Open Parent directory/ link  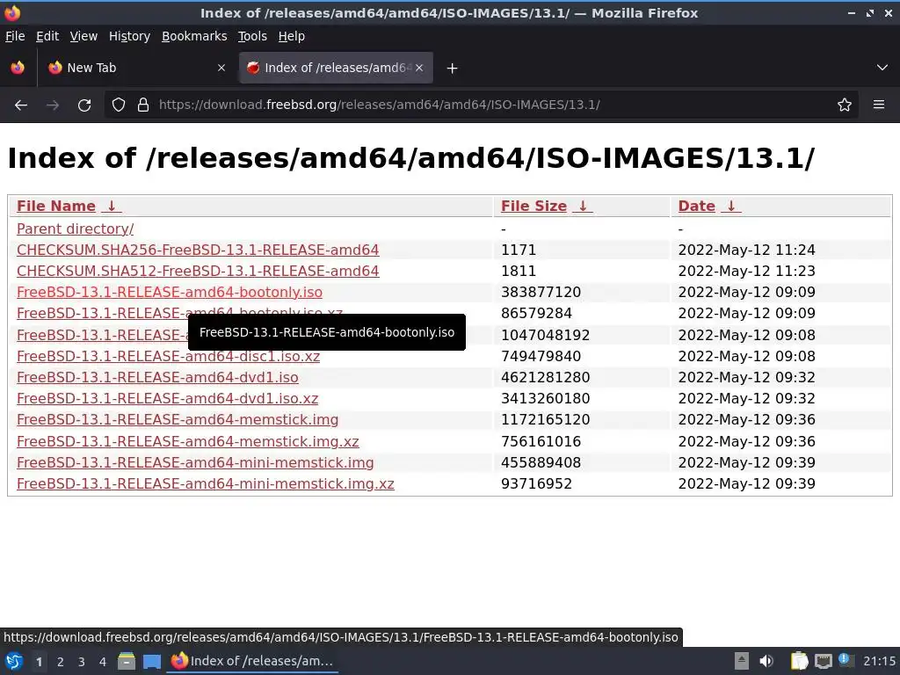[76, 229]
